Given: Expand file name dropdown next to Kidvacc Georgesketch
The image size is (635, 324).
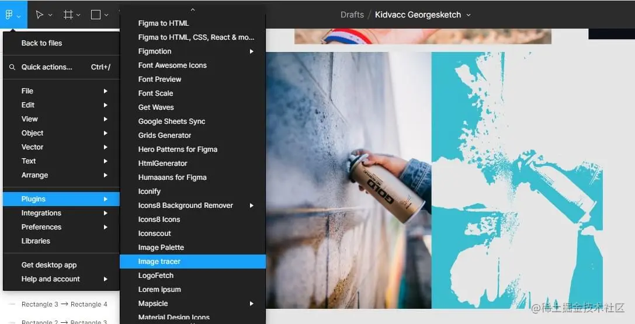Looking at the screenshot, I should click(x=469, y=15).
